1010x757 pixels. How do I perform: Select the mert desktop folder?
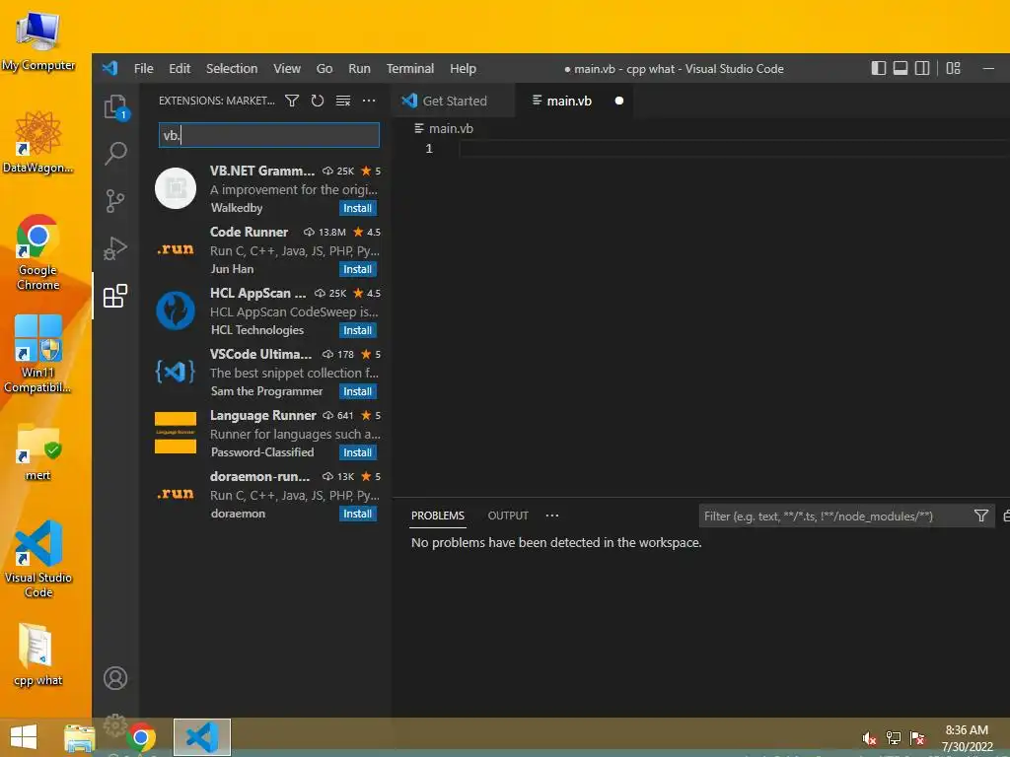click(x=38, y=451)
